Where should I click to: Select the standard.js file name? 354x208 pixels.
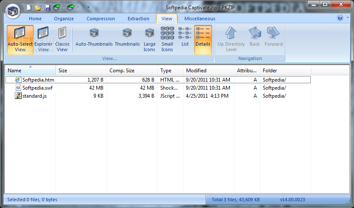pos(34,96)
